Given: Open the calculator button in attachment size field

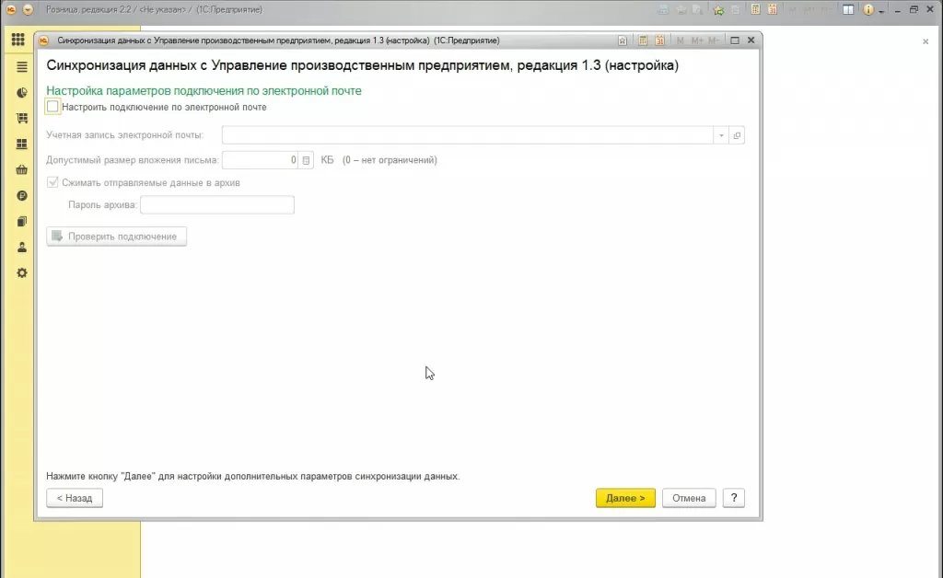Looking at the screenshot, I should 306,160.
